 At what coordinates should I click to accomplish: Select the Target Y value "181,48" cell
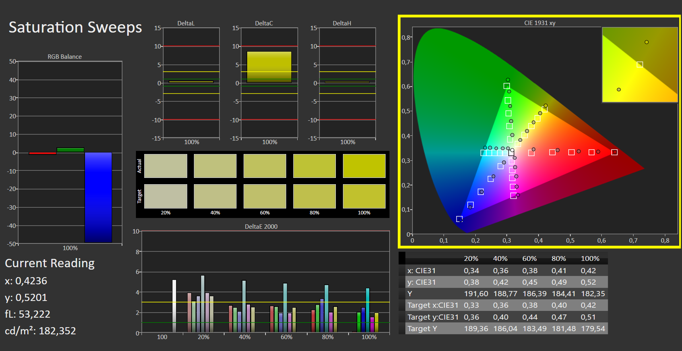564,329
